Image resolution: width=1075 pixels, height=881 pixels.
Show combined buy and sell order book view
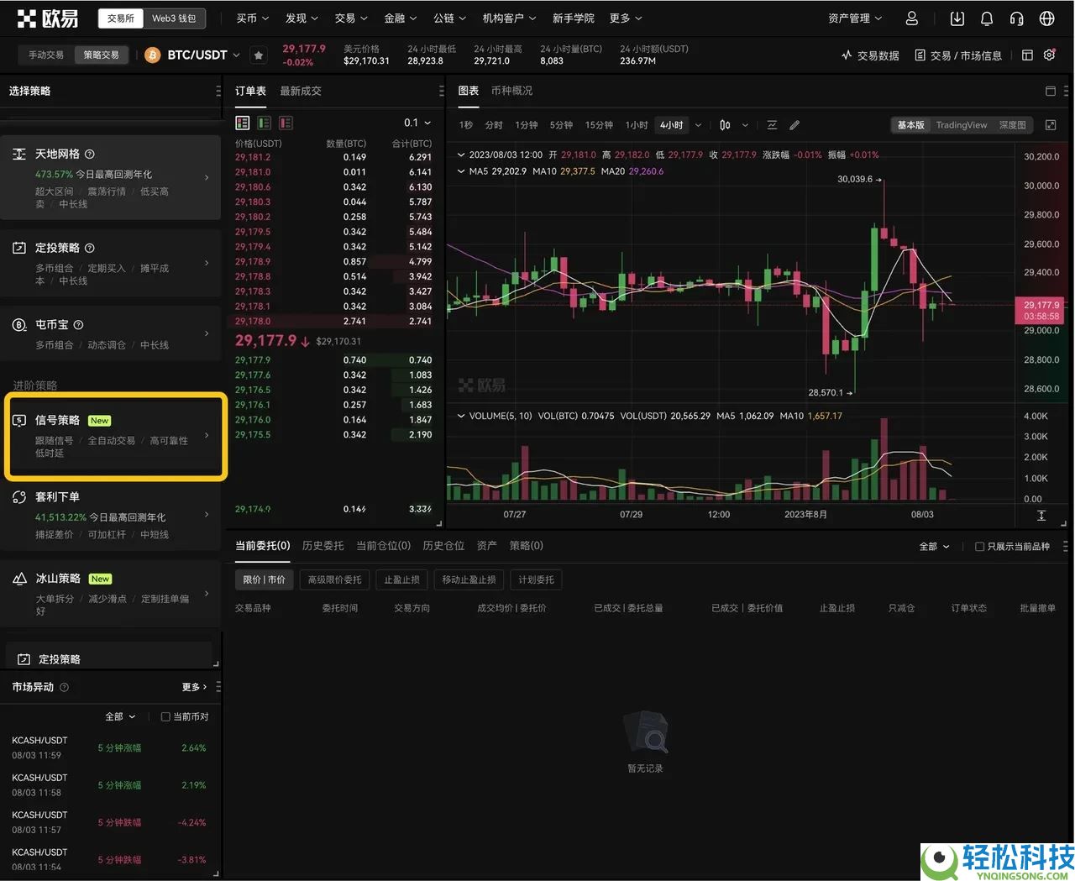click(x=243, y=123)
